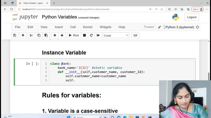Open the cell type dropdown showing Code
The height and width of the screenshot is (118, 211).
[x=116, y=35]
